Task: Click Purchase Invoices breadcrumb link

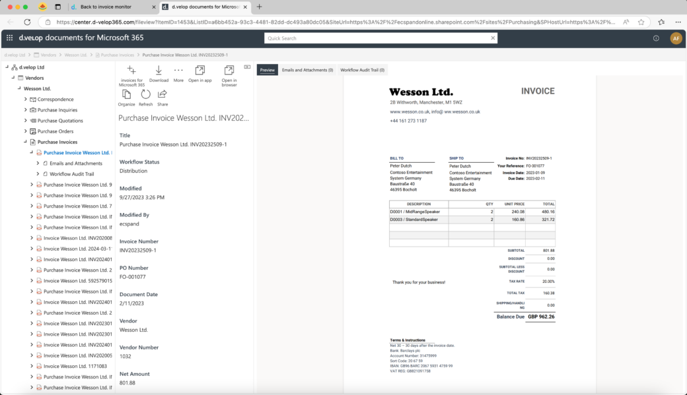Action: tap(118, 55)
